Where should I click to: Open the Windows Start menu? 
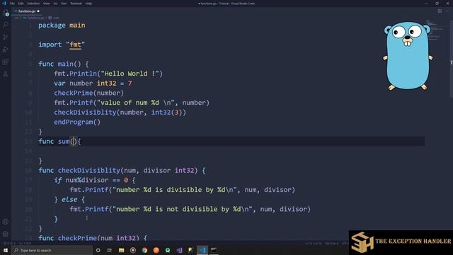click(x=6, y=250)
